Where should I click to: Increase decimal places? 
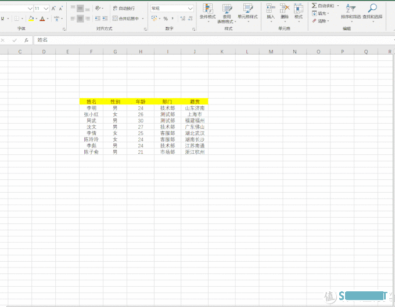coord(183,19)
